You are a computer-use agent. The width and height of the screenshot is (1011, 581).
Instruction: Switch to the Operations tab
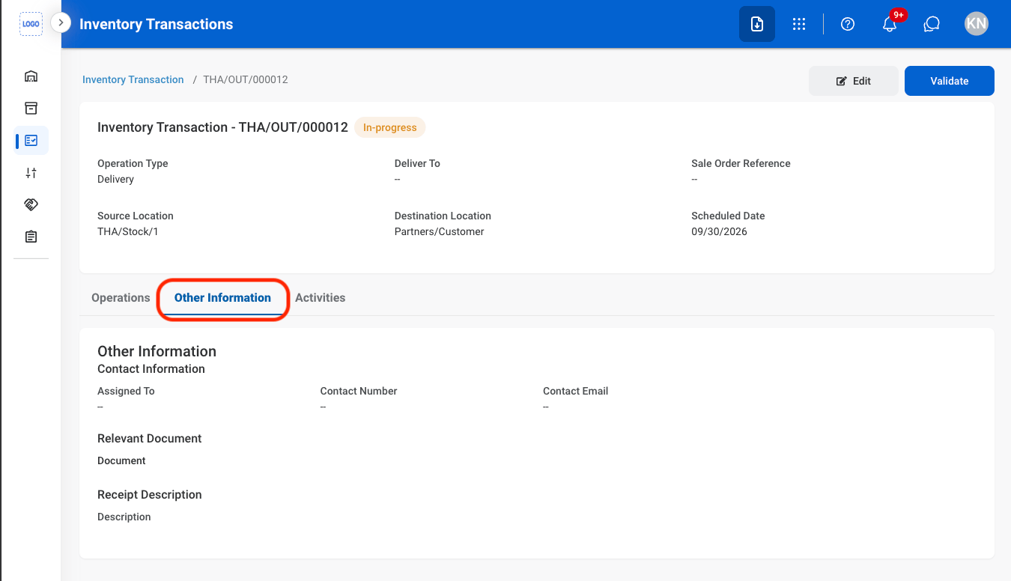pyautogui.click(x=121, y=297)
